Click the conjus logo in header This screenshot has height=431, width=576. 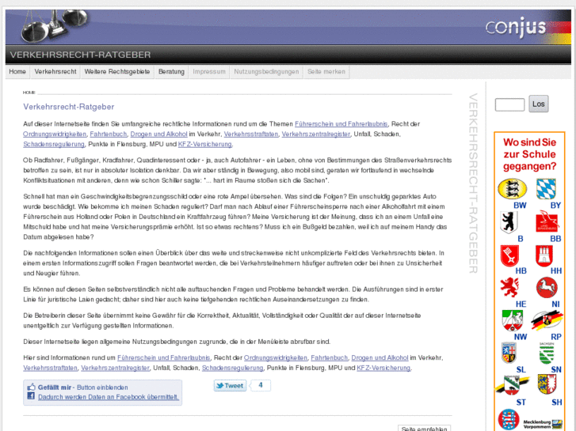(x=516, y=27)
